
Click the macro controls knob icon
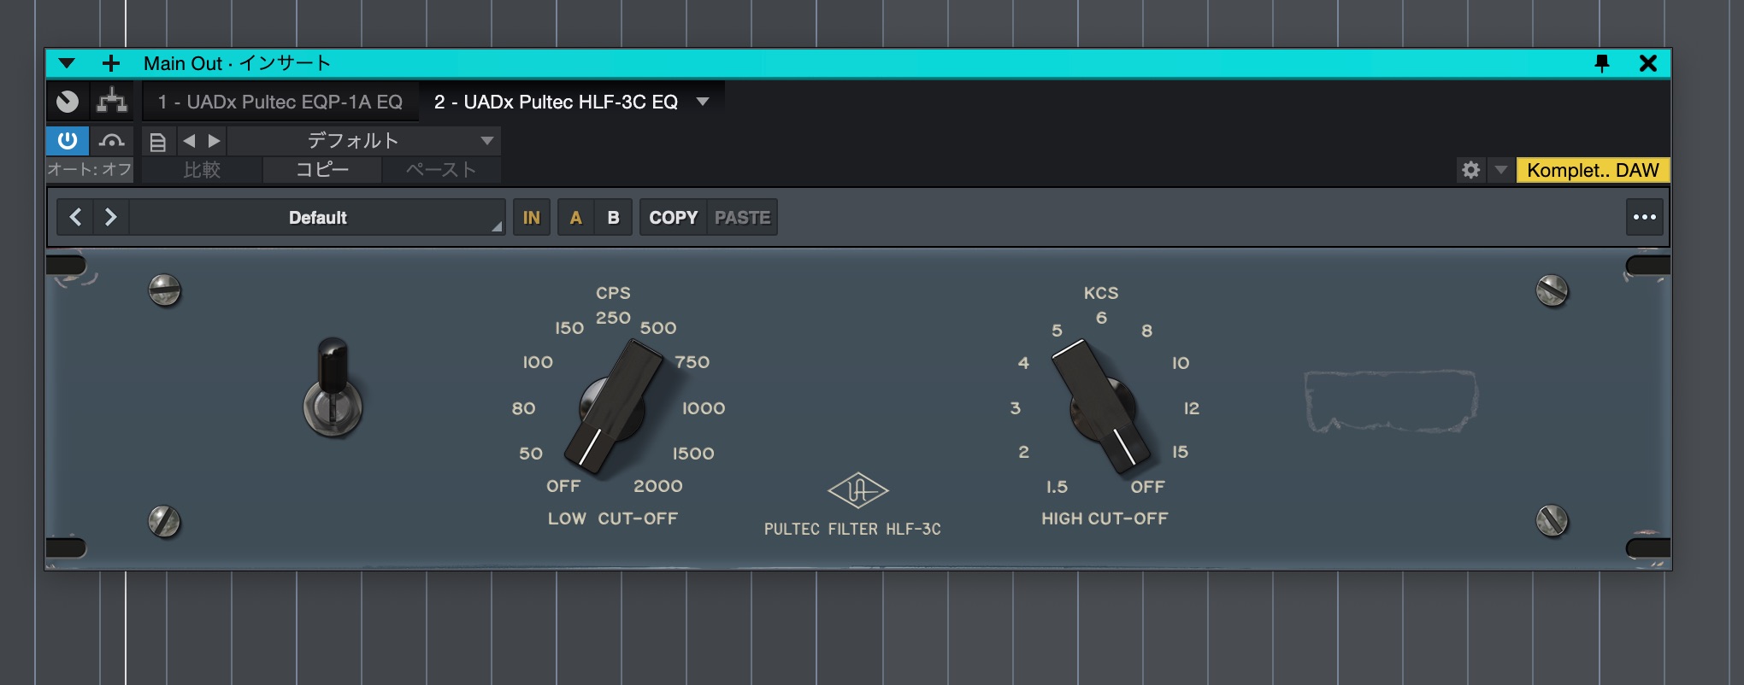coord(68,102)
